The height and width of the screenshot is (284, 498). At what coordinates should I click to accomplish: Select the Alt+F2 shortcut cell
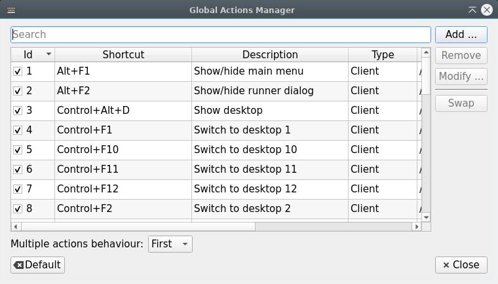123,91
